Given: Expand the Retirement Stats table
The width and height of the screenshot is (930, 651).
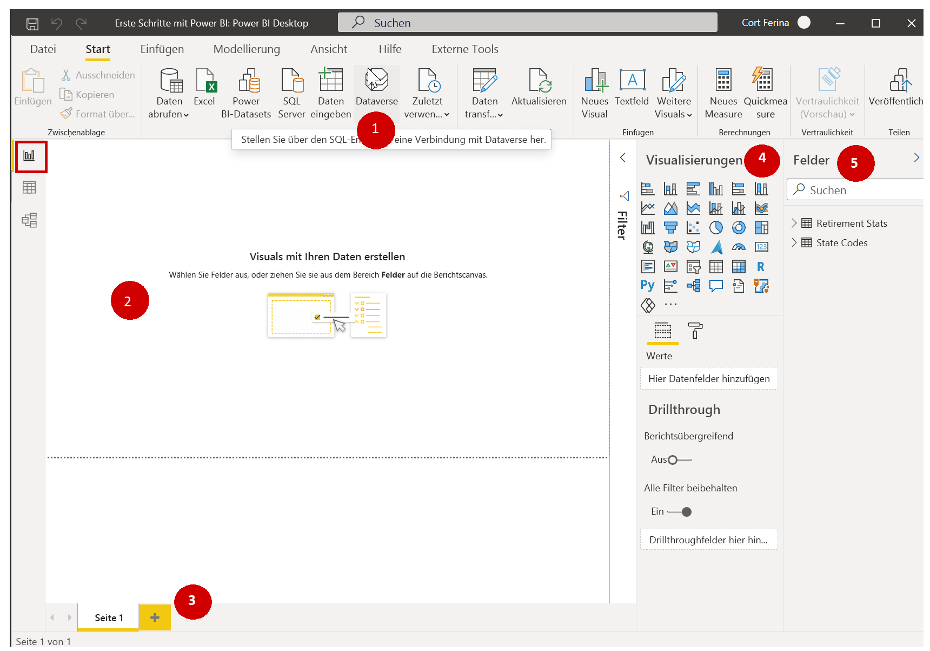Looking at the screenshot, I should point(794,223).
